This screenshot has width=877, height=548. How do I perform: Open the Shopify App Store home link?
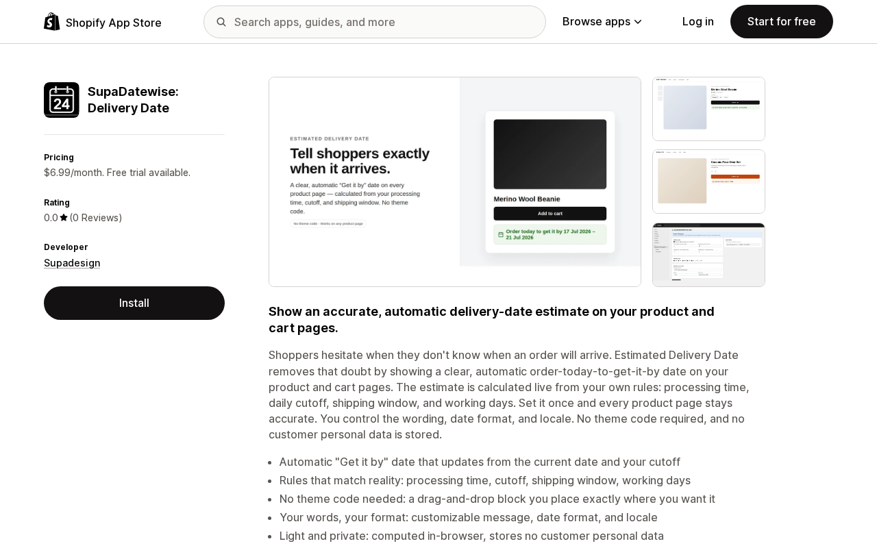point(103,22)
